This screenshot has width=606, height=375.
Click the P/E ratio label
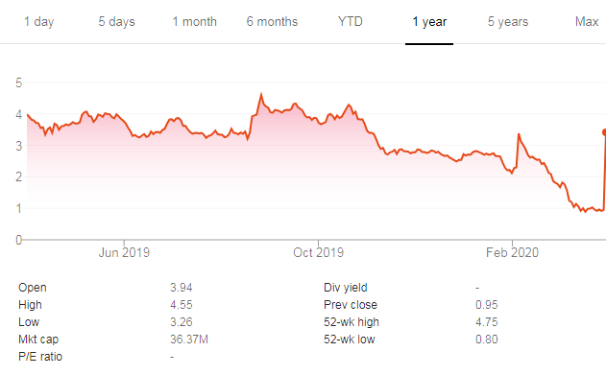[40, 357]
